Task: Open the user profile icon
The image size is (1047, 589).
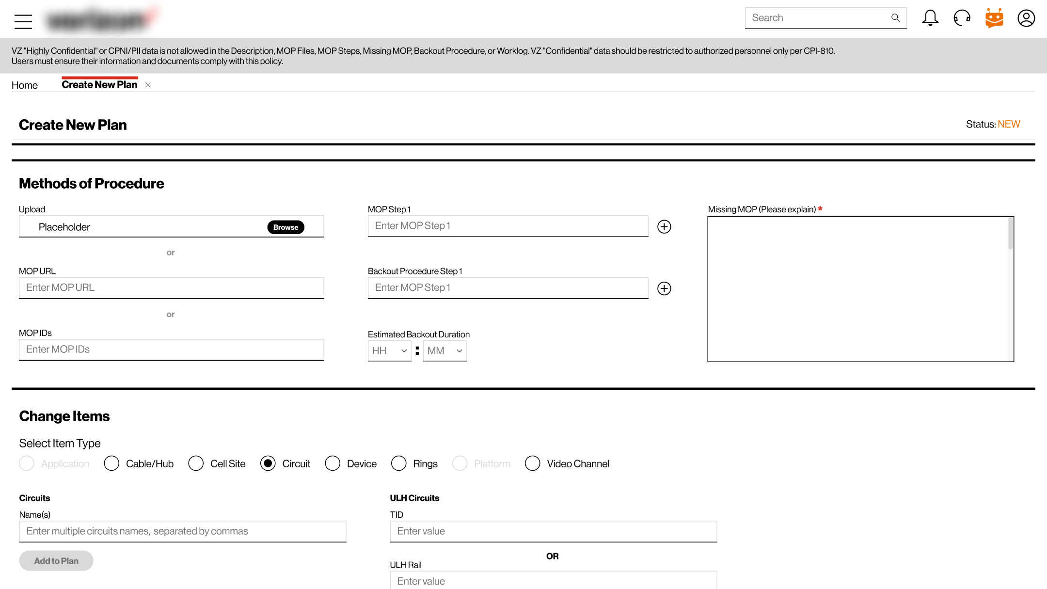Action: point(1026,18)
